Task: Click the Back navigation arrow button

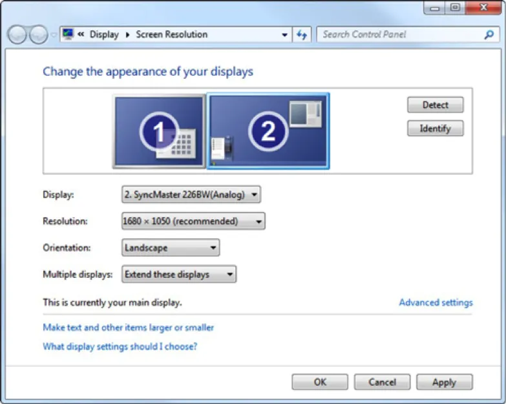Action: coord(17,35)
